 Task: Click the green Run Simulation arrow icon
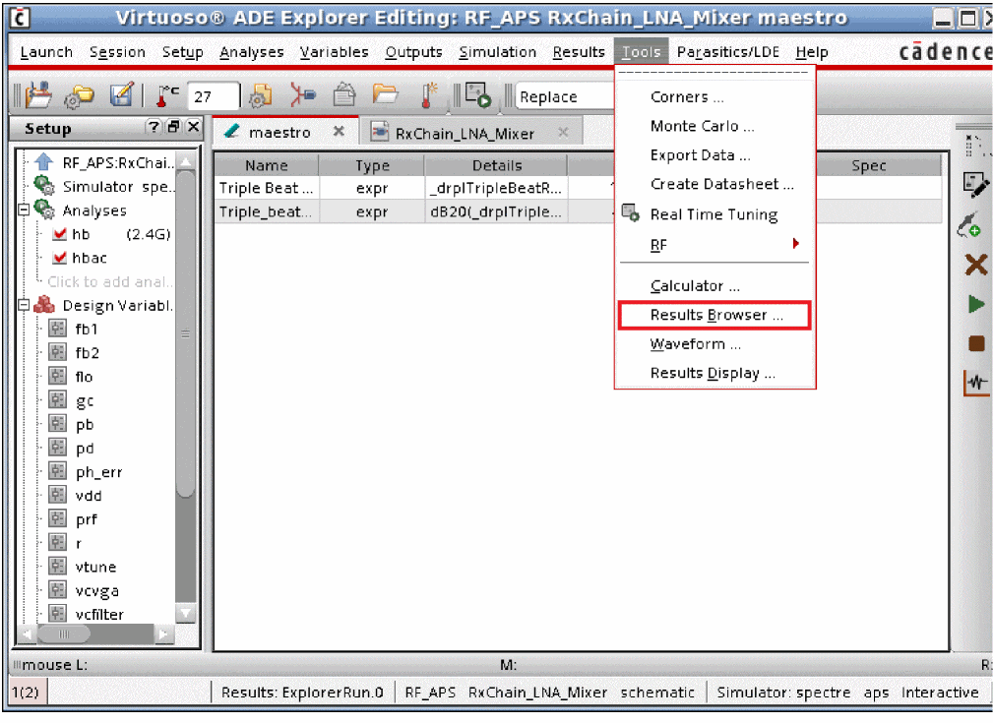point(975,305)
